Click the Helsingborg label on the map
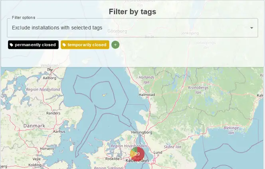 142,132
